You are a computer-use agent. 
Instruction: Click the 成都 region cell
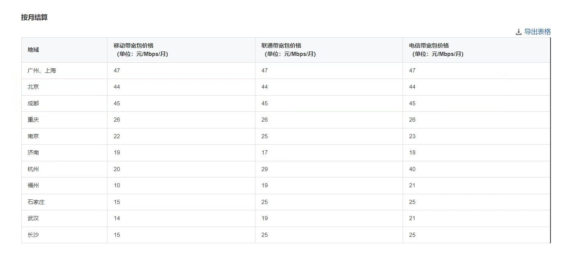pos(33,103)
